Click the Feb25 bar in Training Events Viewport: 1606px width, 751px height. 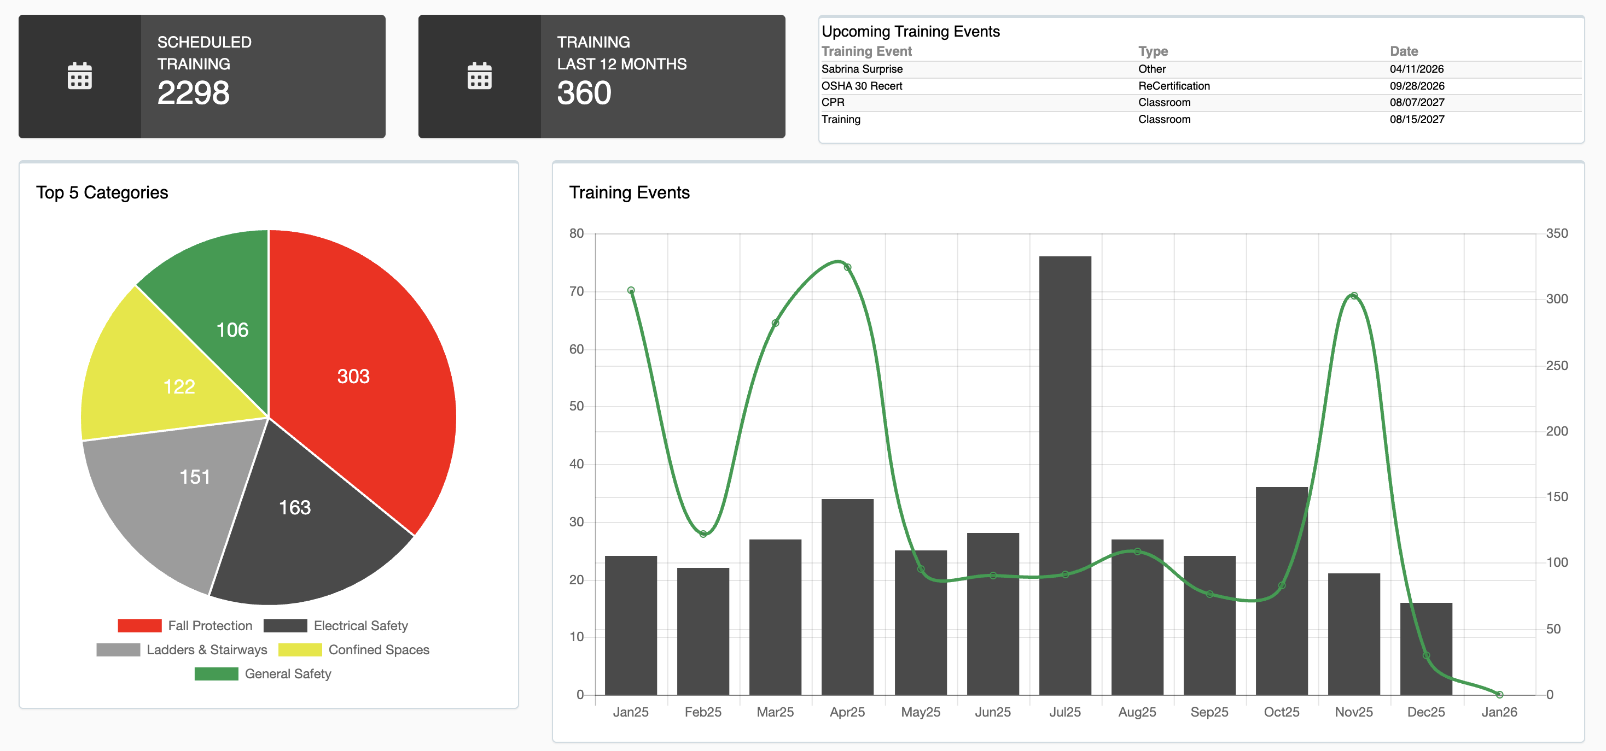[702, 631]
